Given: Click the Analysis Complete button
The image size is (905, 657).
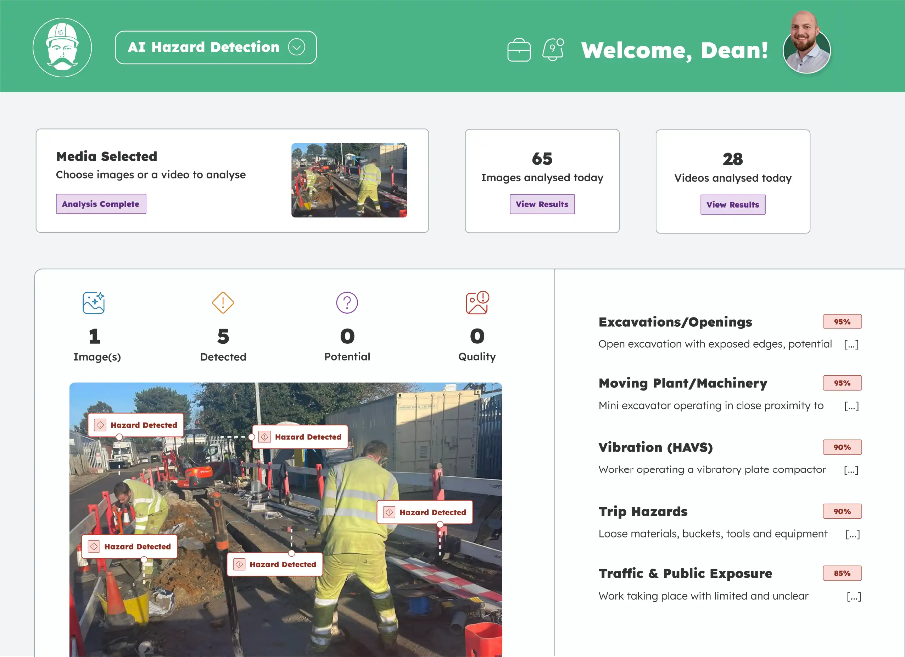Looking at the screenshot, I should (x=101, y=204).
